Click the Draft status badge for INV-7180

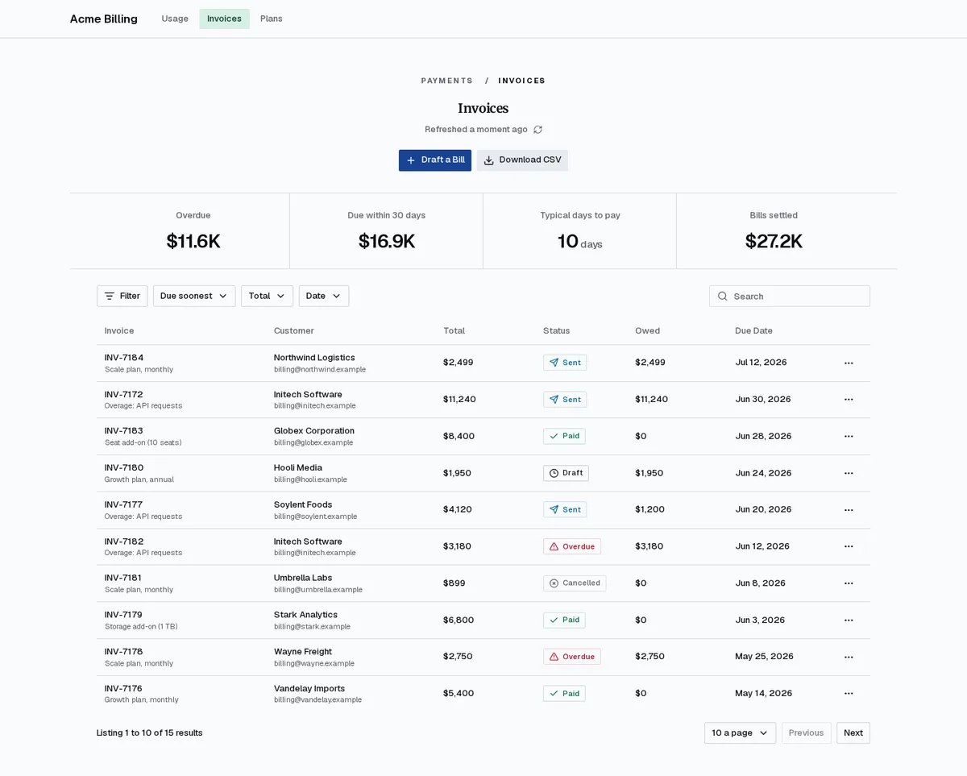tap(566, 473)
